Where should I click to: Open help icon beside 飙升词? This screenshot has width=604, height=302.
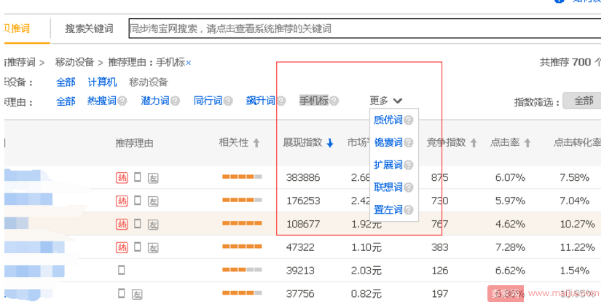point(281,101)
